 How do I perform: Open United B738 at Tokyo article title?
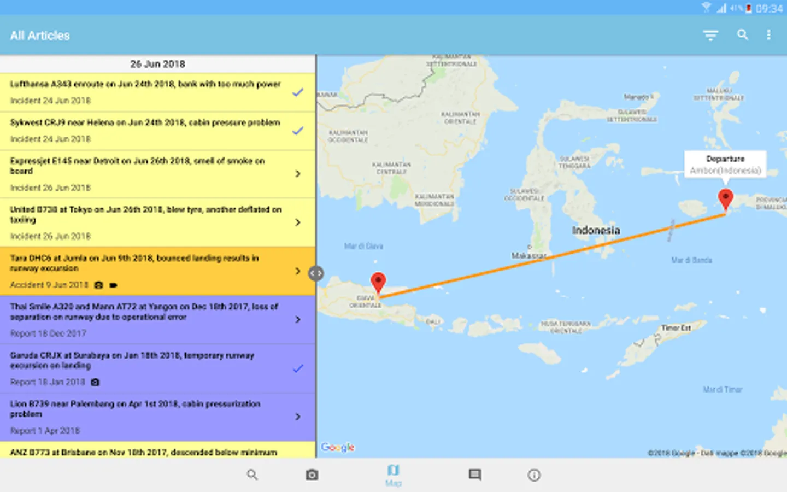(146, 214)
